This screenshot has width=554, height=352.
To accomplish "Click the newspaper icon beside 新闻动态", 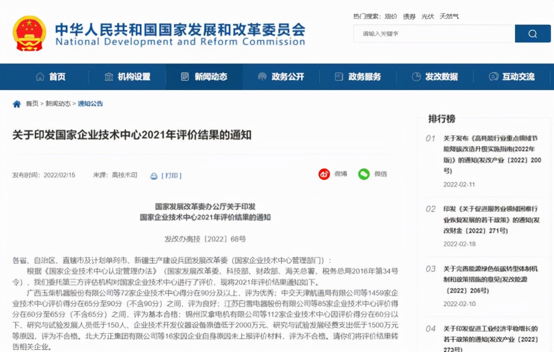I will 185,77.
